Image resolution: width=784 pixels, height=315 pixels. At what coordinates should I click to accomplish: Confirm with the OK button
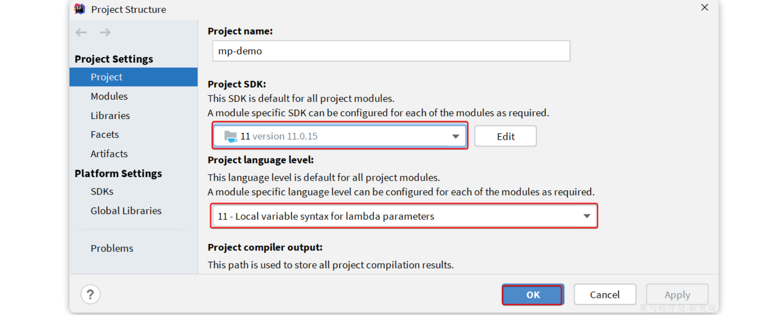click(533, 295)
